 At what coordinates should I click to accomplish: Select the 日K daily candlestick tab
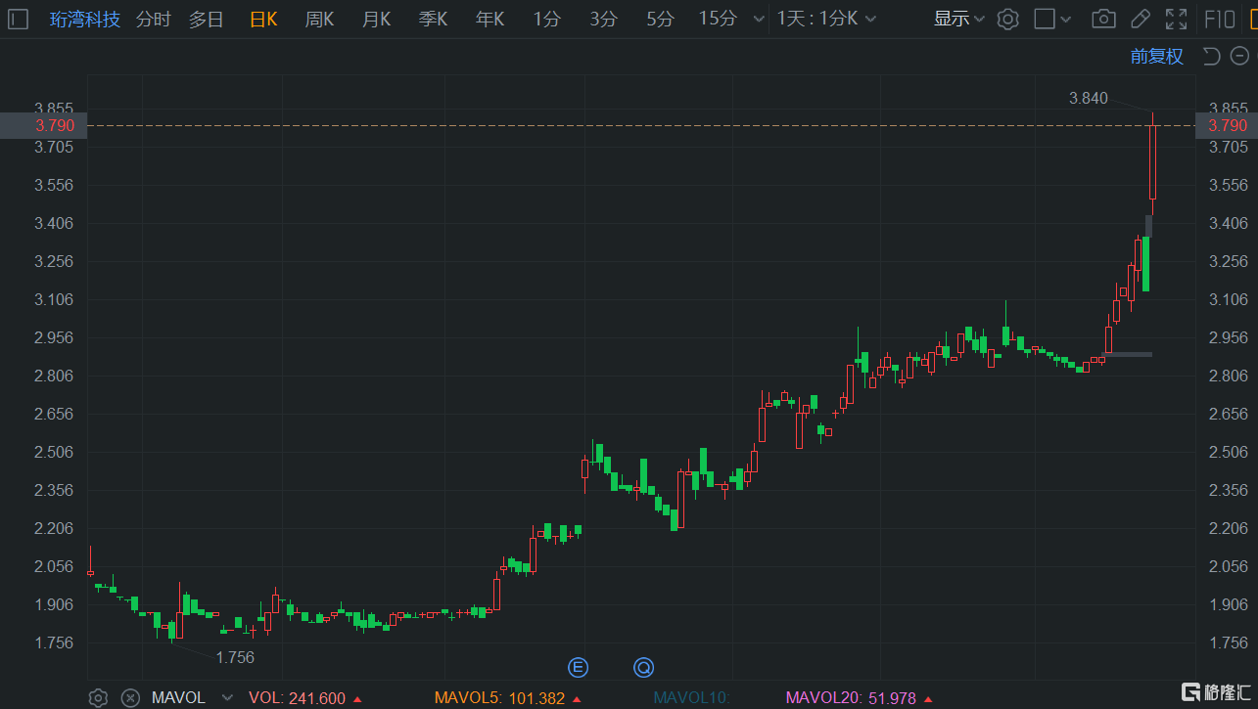tap(263, 19)
